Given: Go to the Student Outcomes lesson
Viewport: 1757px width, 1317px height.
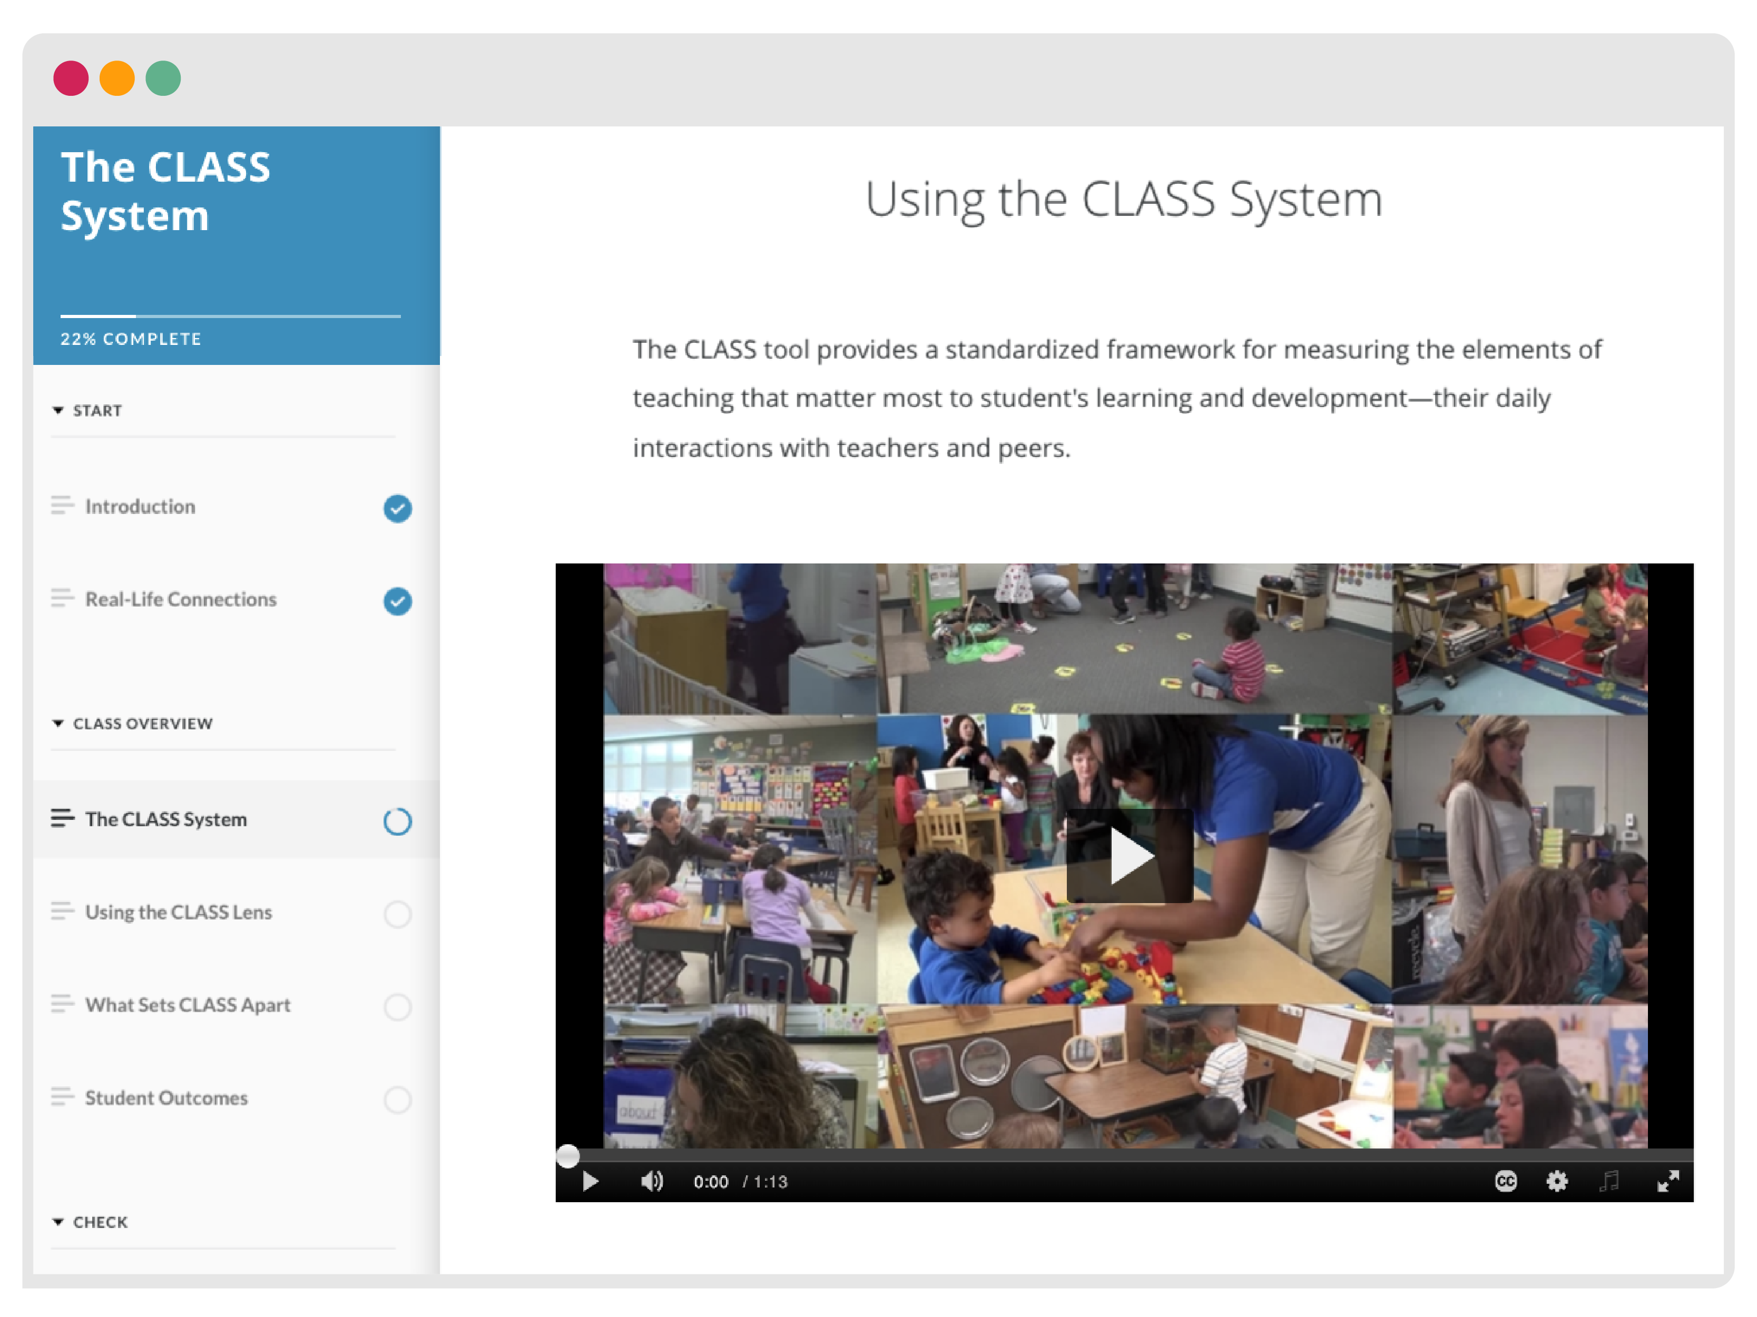Looking at the screenshot, I should pyautogui.click(x=166, y=1098).
